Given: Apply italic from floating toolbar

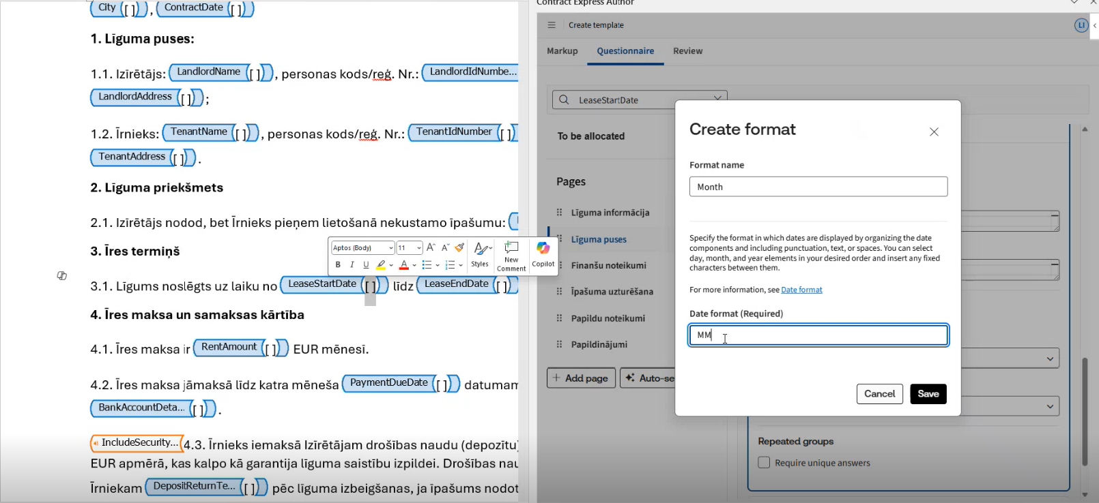Looking at the screenshot, I should (x=352, y=265).
